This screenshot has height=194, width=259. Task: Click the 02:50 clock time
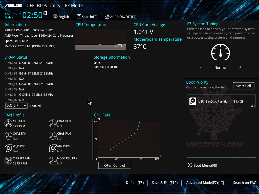click(x=32, y=15)
